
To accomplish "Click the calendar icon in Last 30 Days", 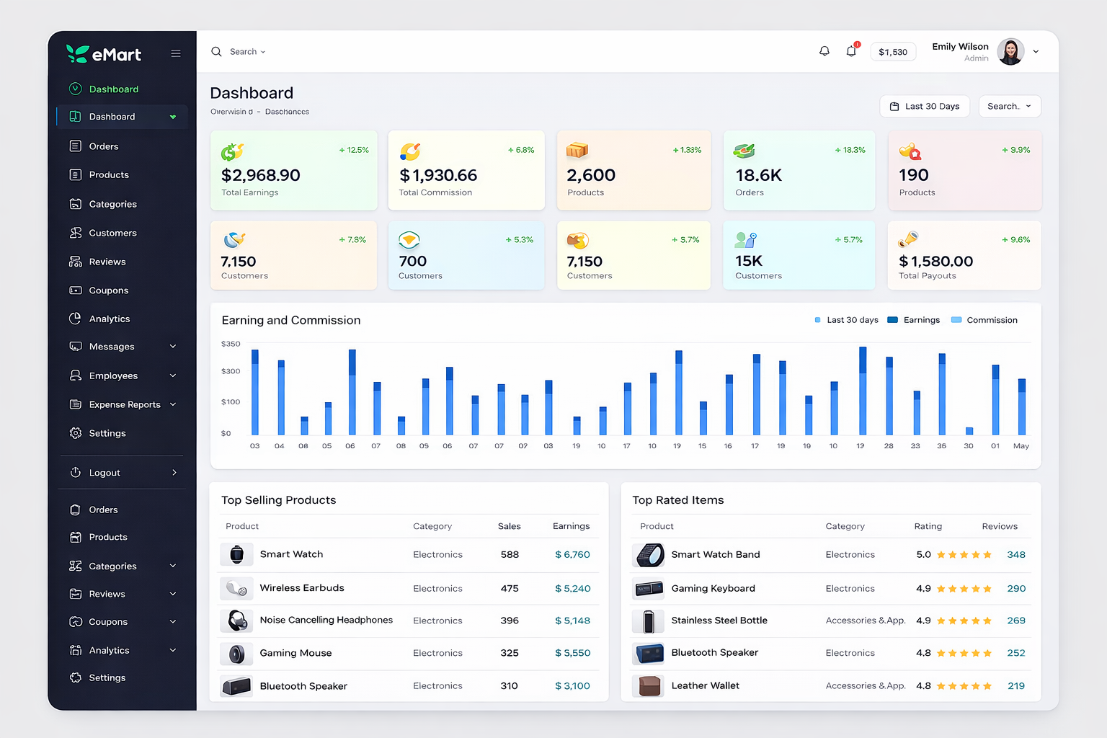I will pyautogui.click(x=894, y=107).
